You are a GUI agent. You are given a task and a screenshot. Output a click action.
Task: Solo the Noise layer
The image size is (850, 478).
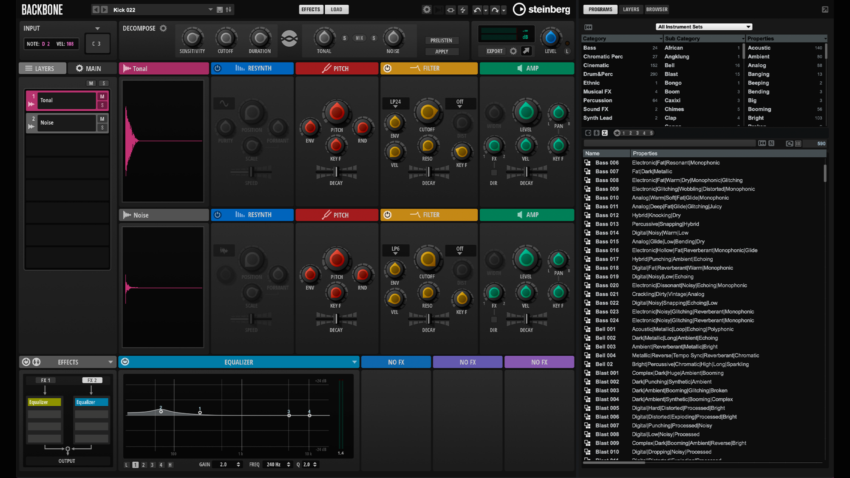click(102, 127)
